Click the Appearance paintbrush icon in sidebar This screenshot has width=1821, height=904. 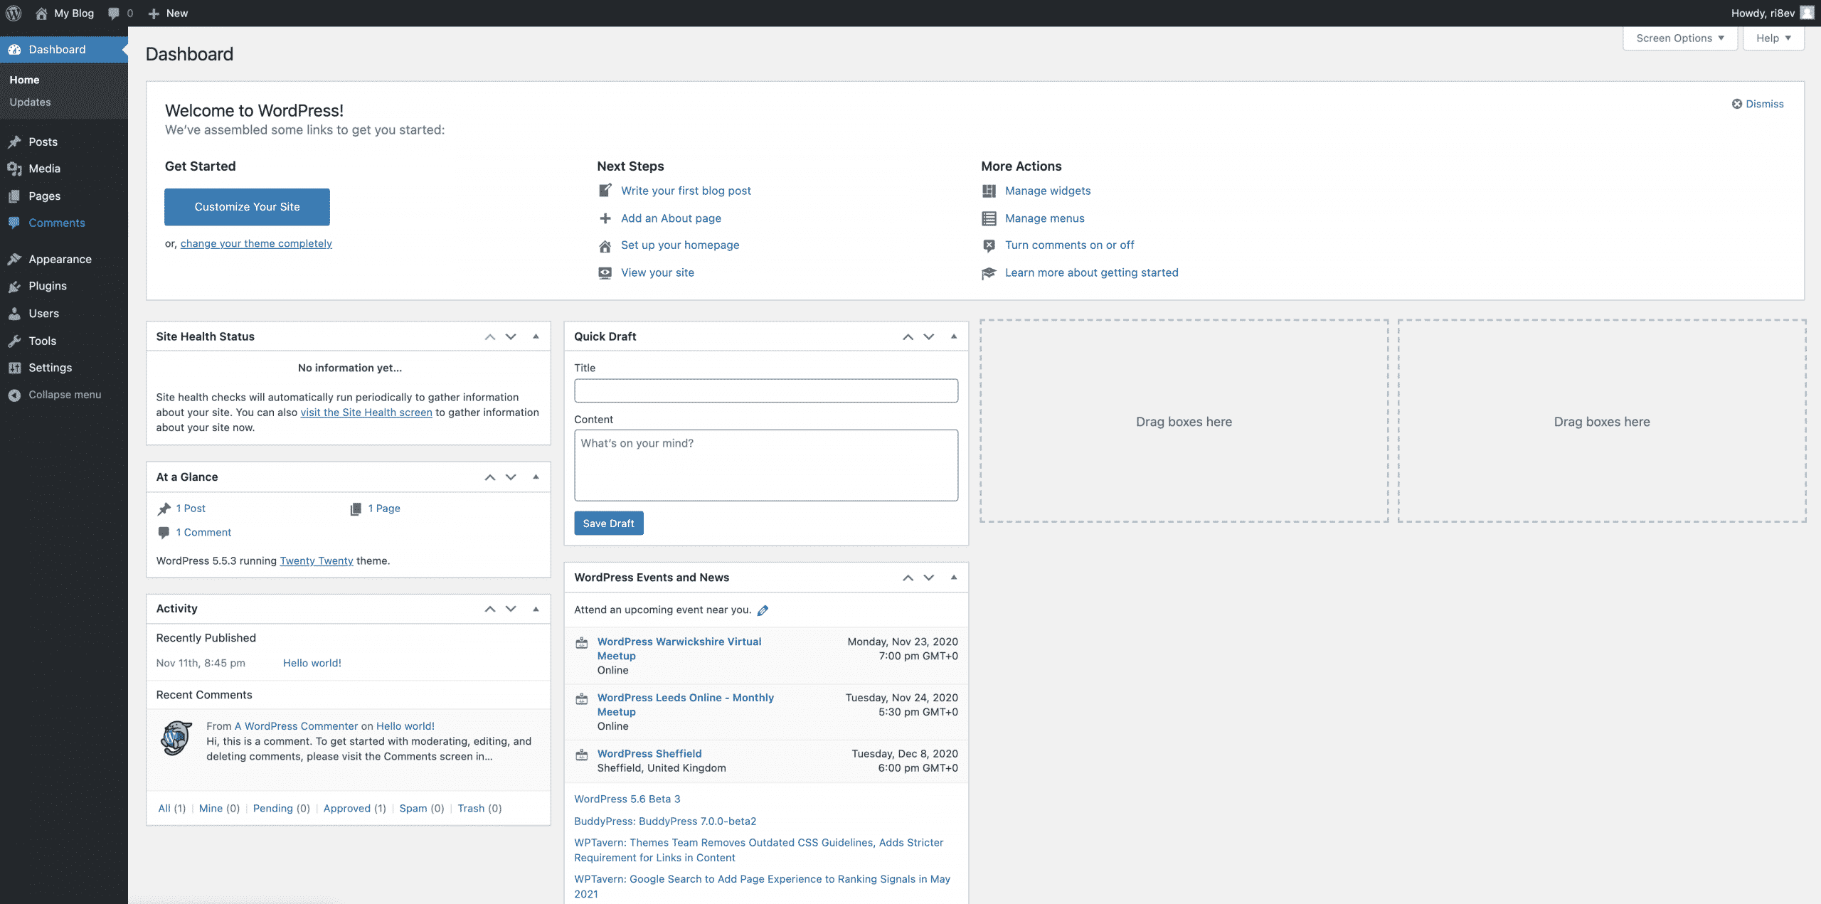click(x=14, y=259)
